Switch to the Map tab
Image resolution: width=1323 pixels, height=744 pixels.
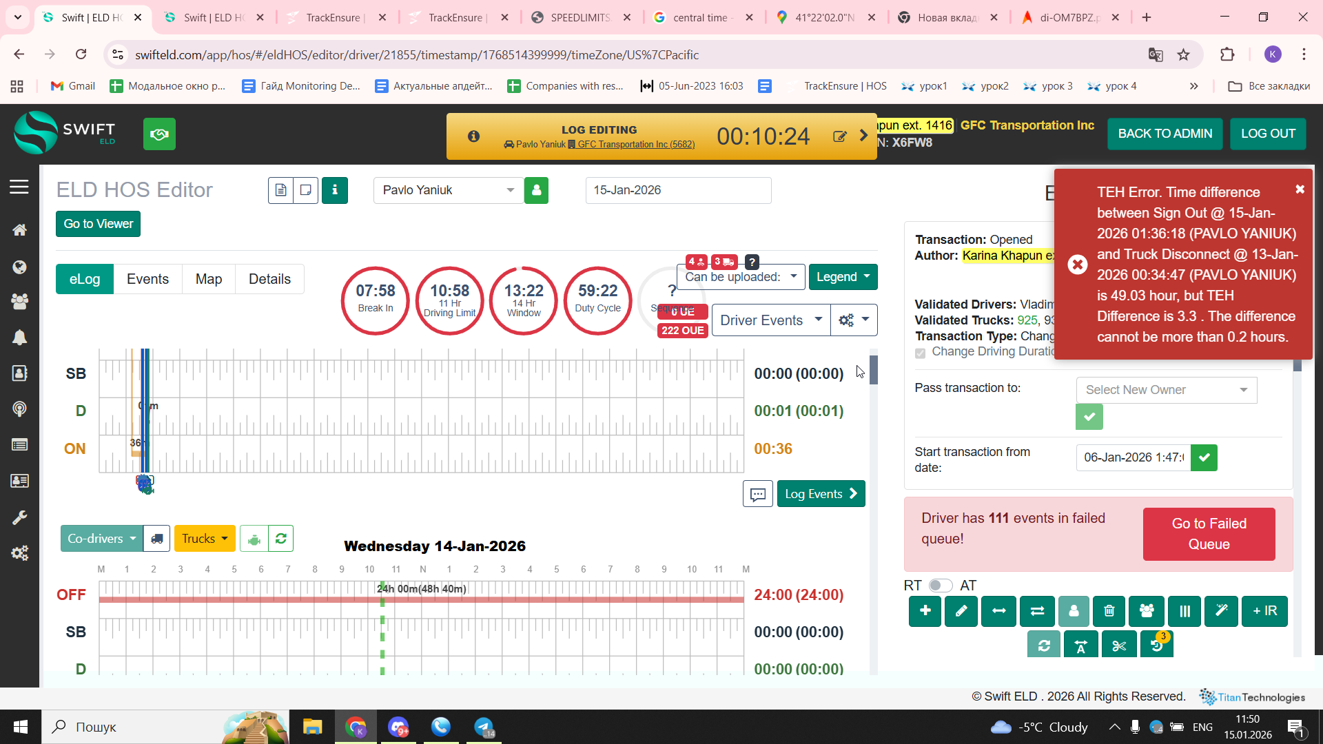[x=208, y=279]
